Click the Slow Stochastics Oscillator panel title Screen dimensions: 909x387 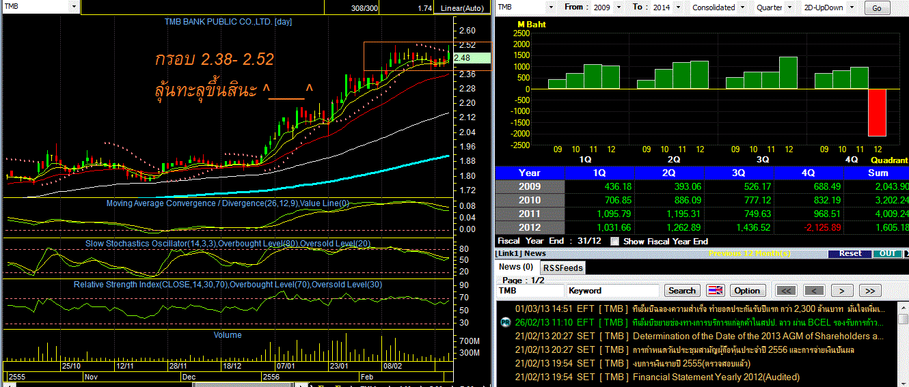pyautogui.click(x=228, y=243)
